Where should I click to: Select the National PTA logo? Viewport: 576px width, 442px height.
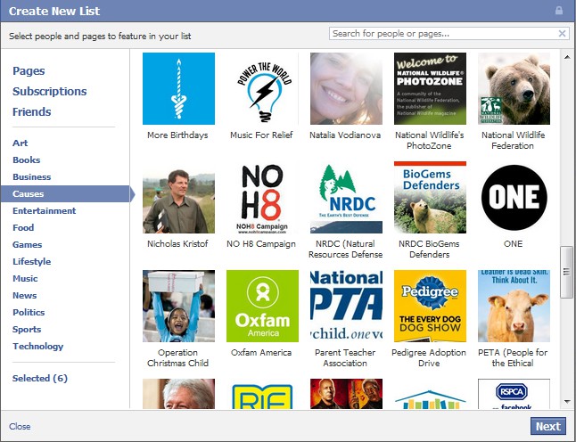click(346, 306)
